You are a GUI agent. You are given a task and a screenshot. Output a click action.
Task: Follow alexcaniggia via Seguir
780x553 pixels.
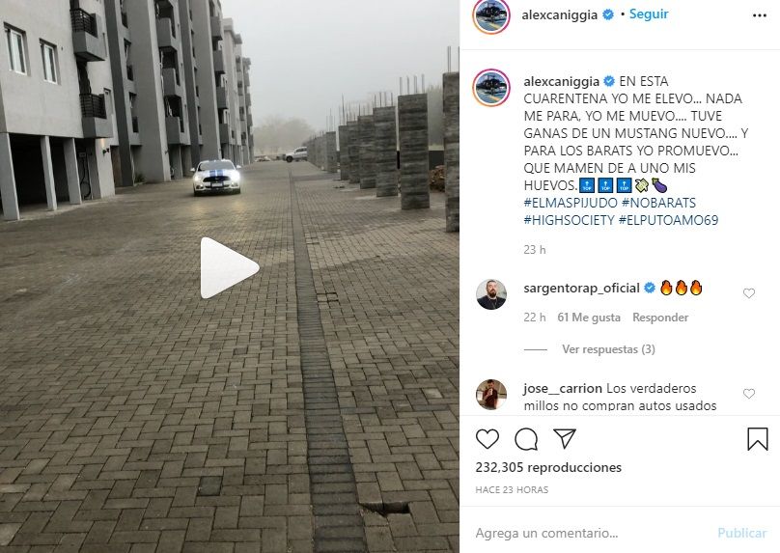(x=649, y=14)
